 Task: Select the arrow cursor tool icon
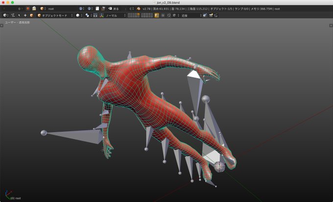point(19,15)
